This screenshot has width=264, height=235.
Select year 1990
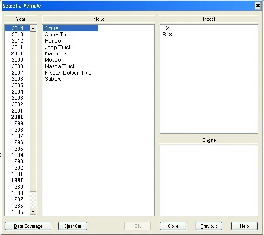pos(17,180)
